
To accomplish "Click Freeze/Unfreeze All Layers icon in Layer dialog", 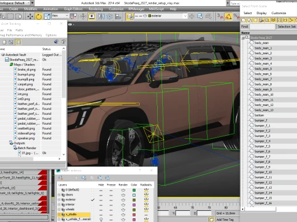I will (x=107, y=178).
